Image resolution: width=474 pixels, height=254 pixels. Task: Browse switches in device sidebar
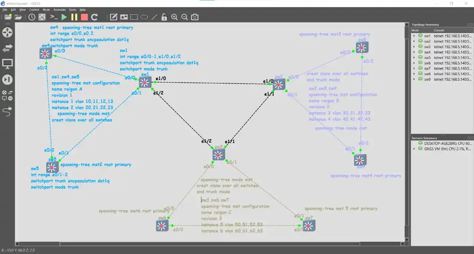[x=7, y=48]
